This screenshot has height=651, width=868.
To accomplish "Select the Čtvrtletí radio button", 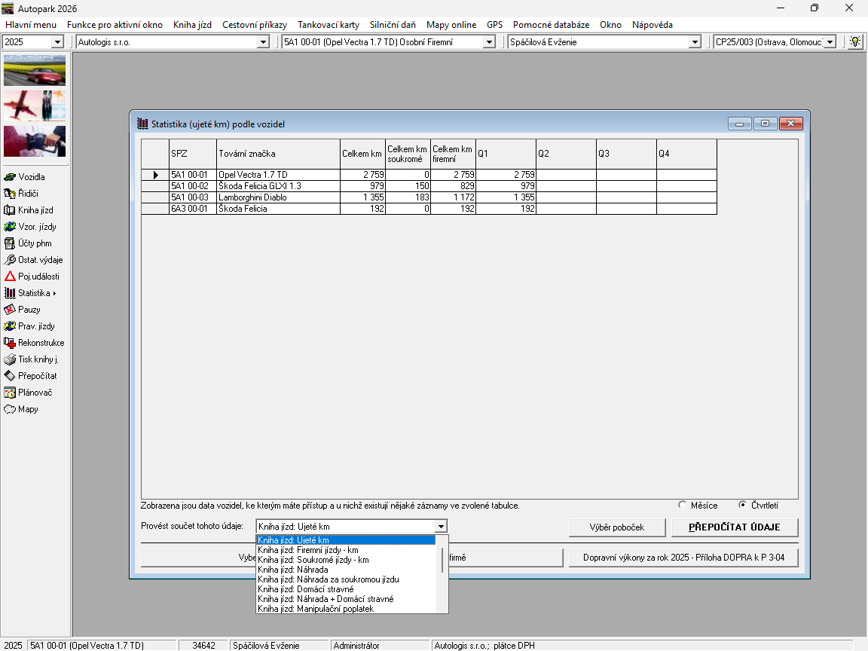I will click(x=743, y=506).
